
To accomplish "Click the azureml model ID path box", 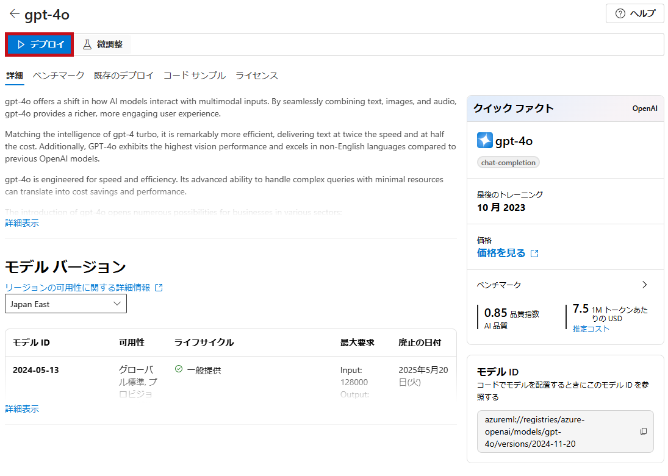I will (x=565, y=432).
